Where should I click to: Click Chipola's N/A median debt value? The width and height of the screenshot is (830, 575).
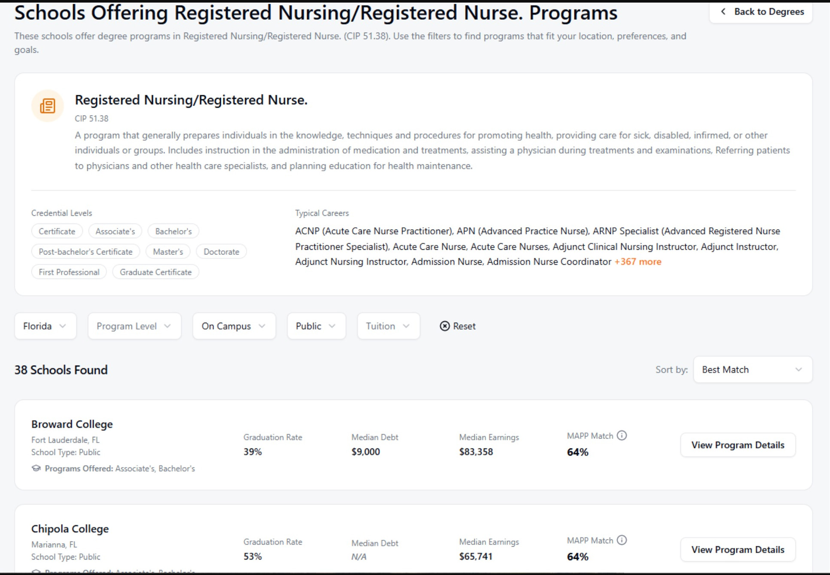359,557
